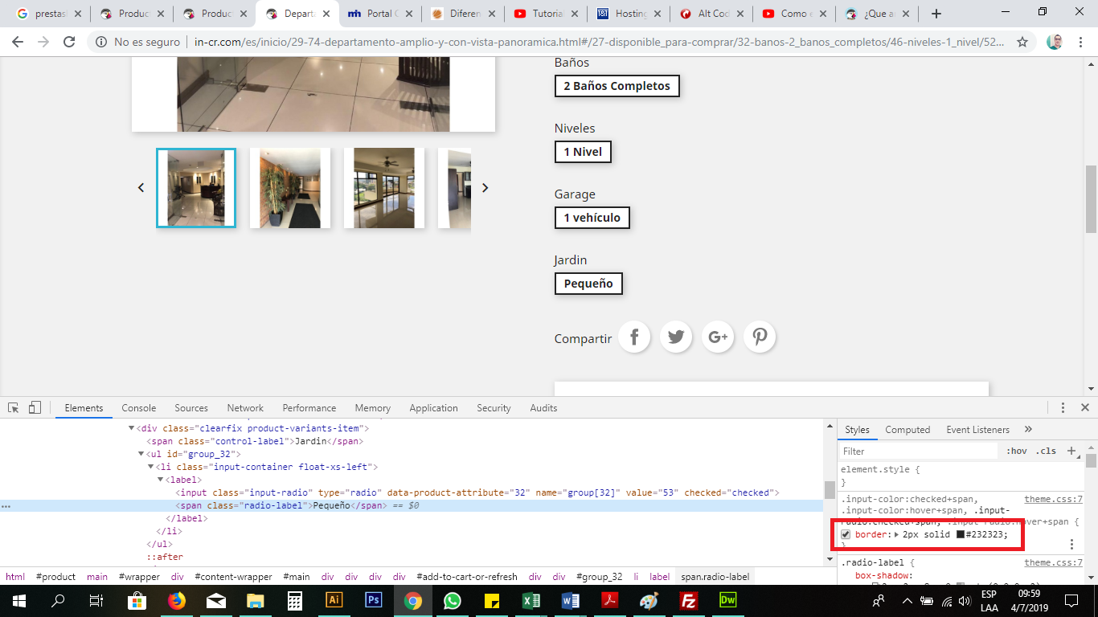Open the Windows Start menu
This screenshot has height=617, width=1098.
click(19, 600)
